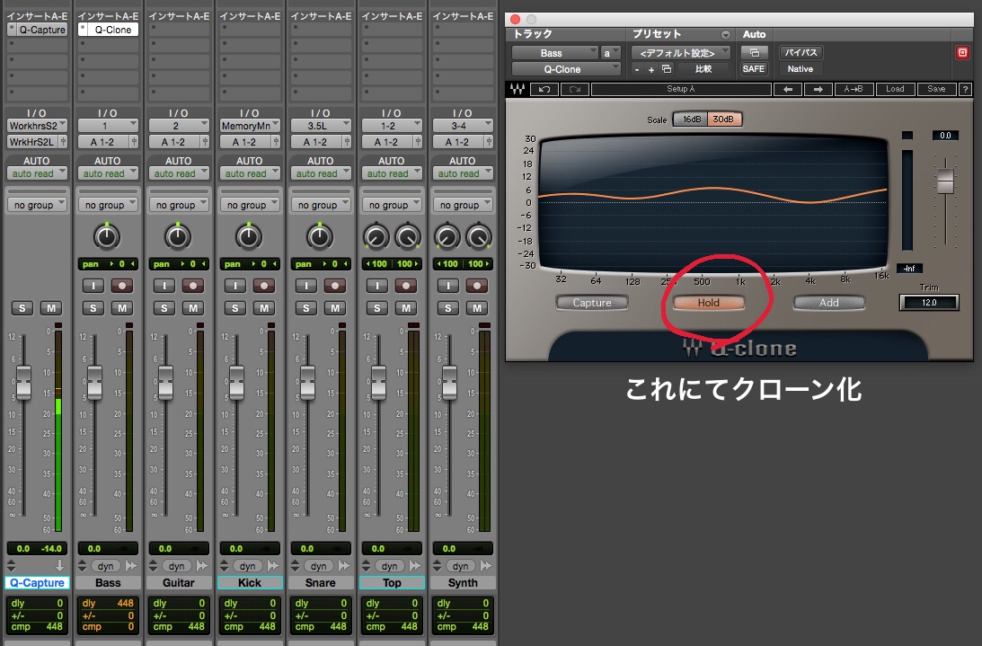
Task: Click the Top track left pan knob
Action: click(376, 237)
